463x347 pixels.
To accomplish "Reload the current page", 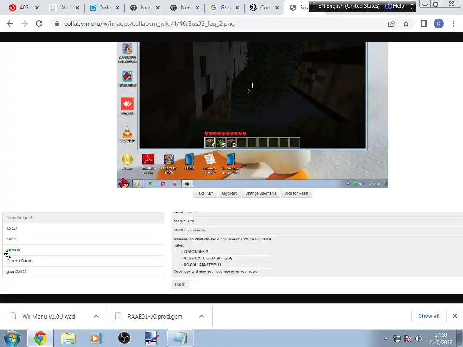I will click(x=39, y=23).
